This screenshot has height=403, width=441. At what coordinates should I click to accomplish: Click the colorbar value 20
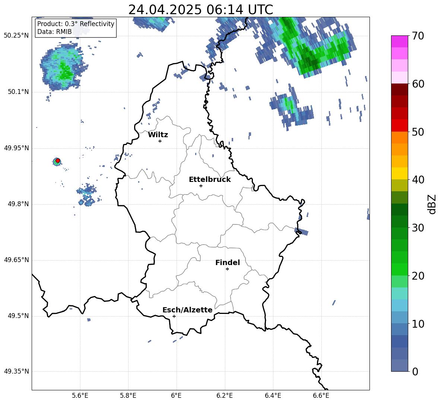pyautogui.click(x=418, y=276)
